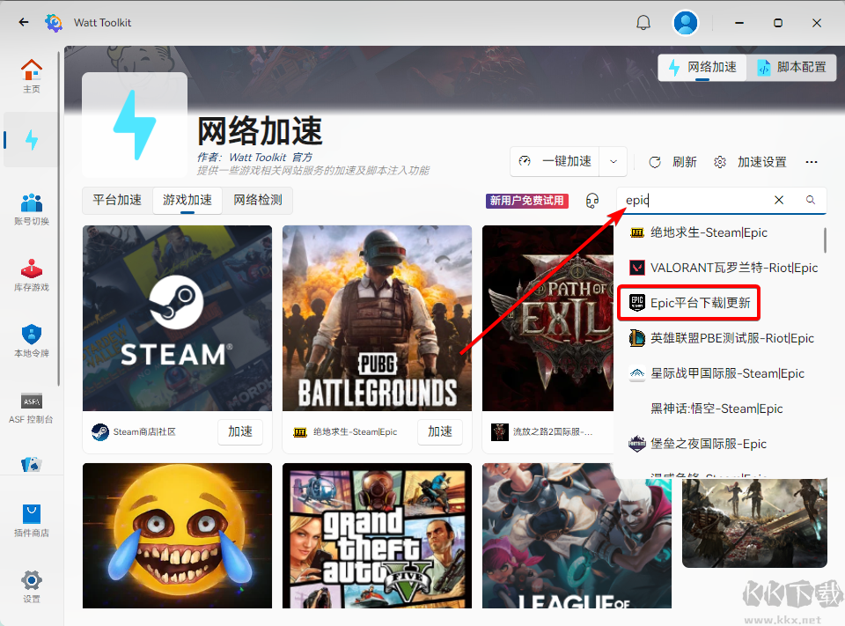Open the notifications bell
The width and height of the screenshot is (845, 626).
point(643,23)
